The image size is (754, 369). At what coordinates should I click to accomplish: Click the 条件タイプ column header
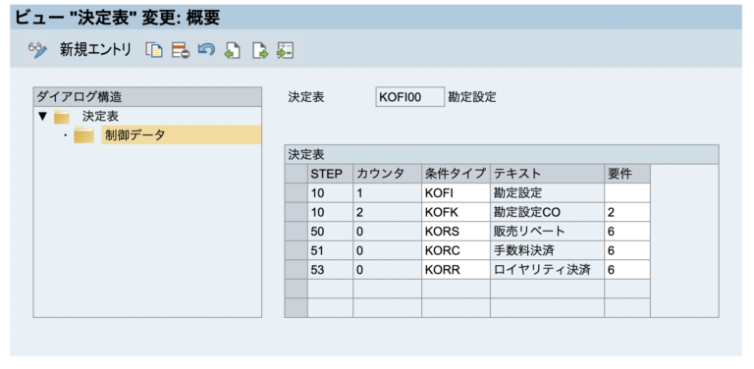[456, 174]
